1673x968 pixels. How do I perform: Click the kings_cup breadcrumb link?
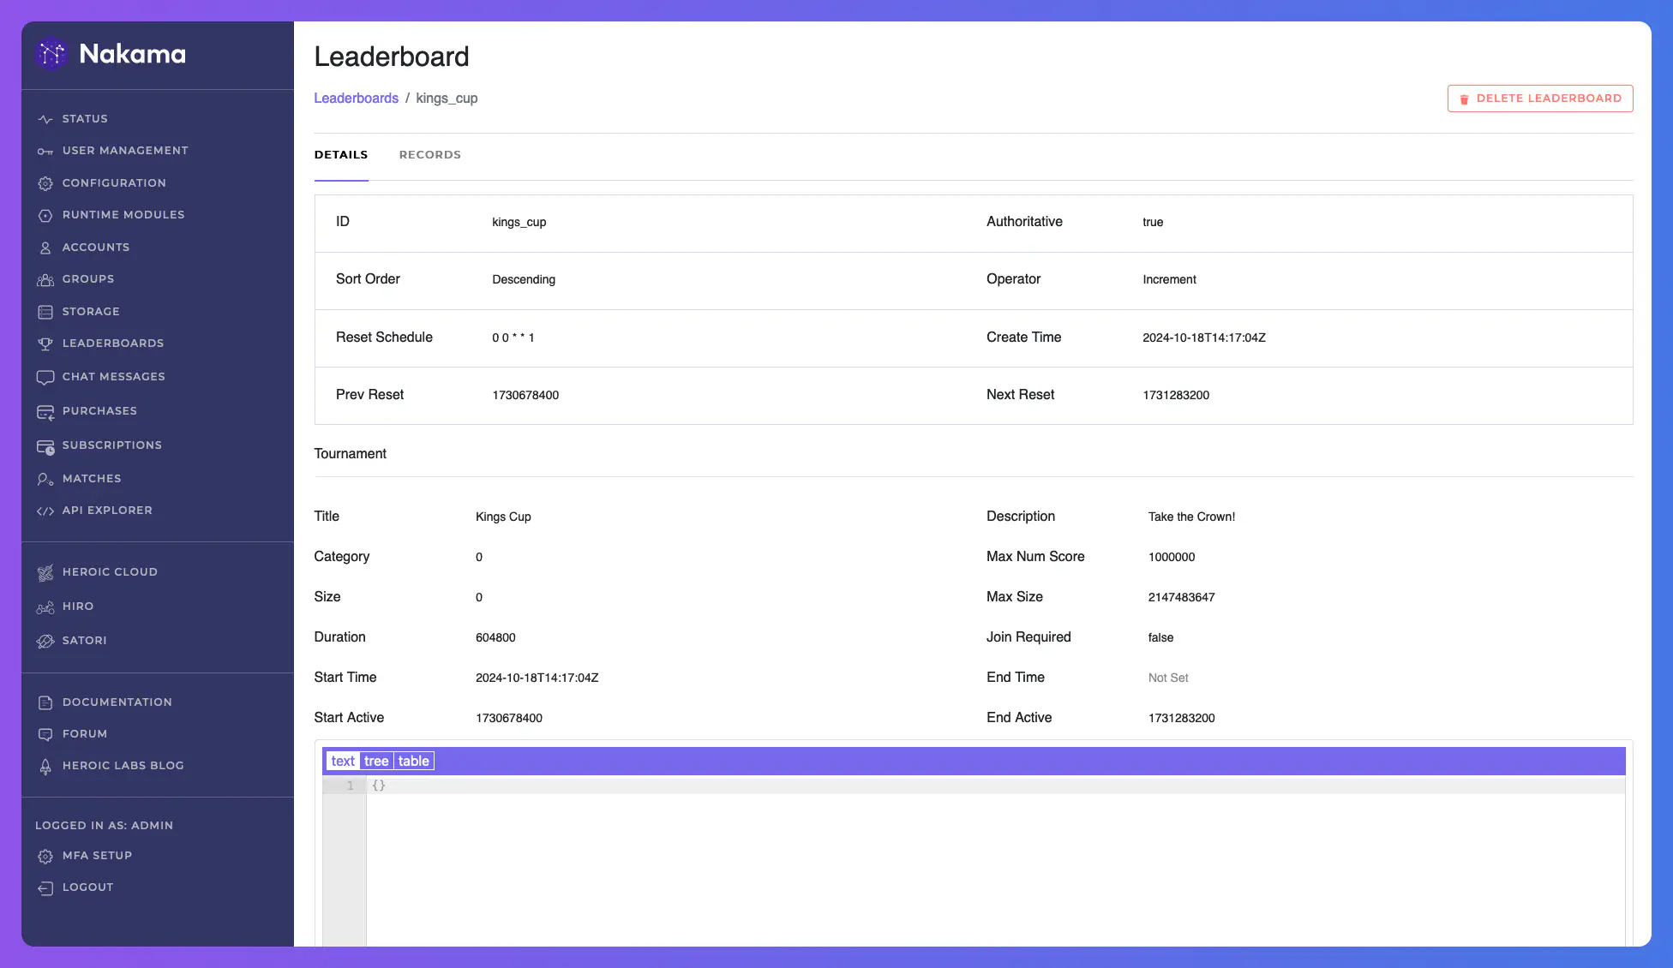447,97
